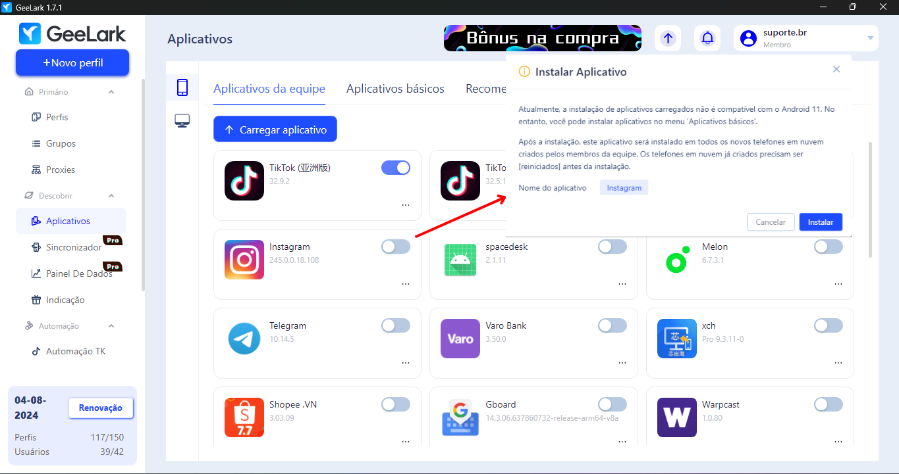899x474 pixels.
Task: Click Cancelar in the dialog
Action: (771, 222)
